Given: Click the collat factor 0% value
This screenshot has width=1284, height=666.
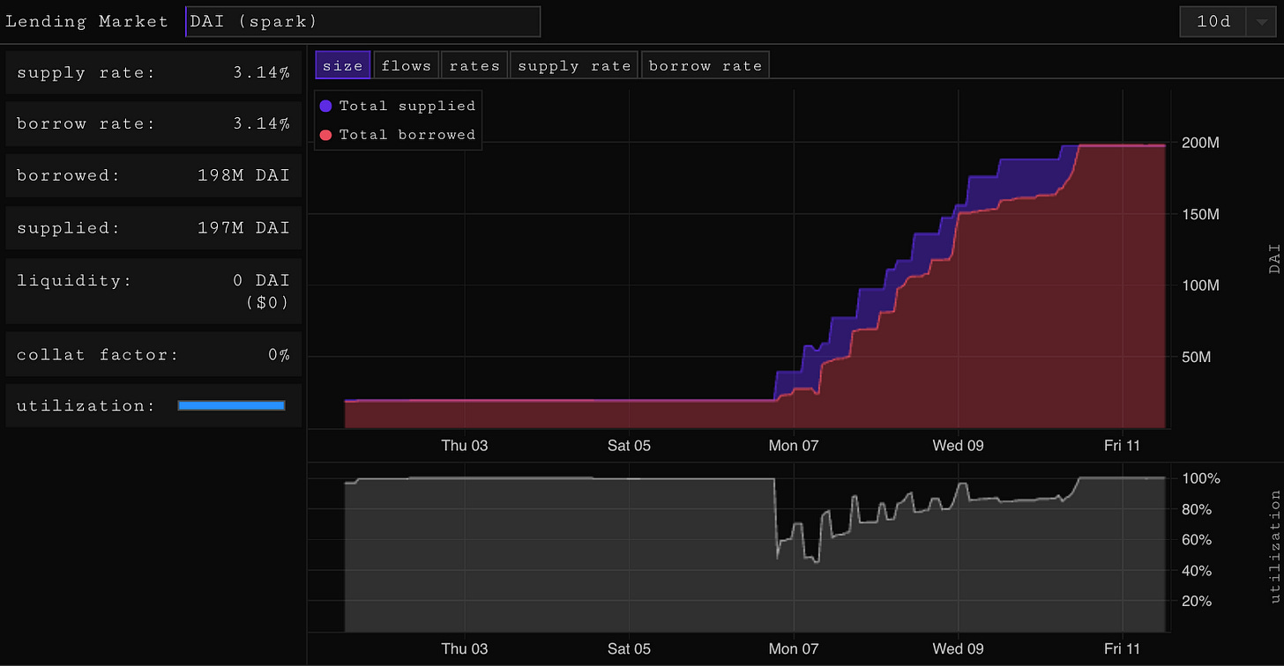Looking at the screenshot, I should point(280,355).
